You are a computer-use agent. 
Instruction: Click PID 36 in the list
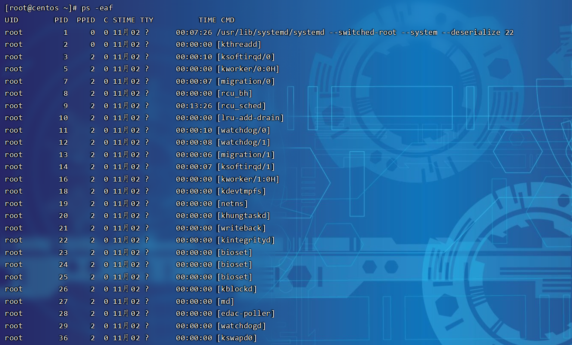point(64,338)
